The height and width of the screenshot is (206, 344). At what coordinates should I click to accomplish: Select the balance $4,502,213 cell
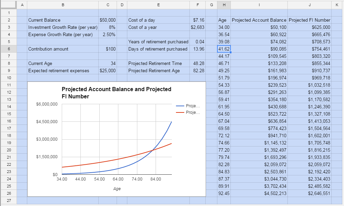[259, 193]
